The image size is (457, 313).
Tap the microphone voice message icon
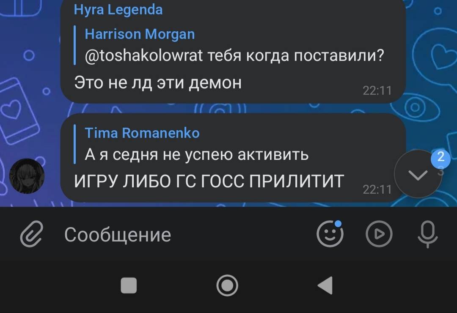pyautogui.click(x=427, y=234)
